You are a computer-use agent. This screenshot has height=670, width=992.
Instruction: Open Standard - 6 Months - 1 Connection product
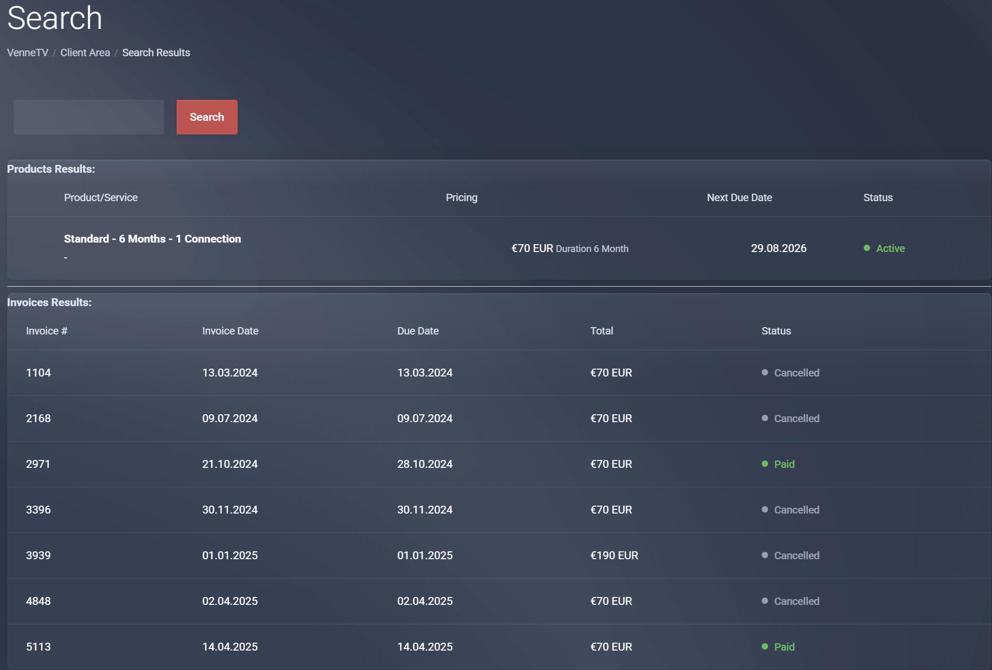tap(152, 239)
